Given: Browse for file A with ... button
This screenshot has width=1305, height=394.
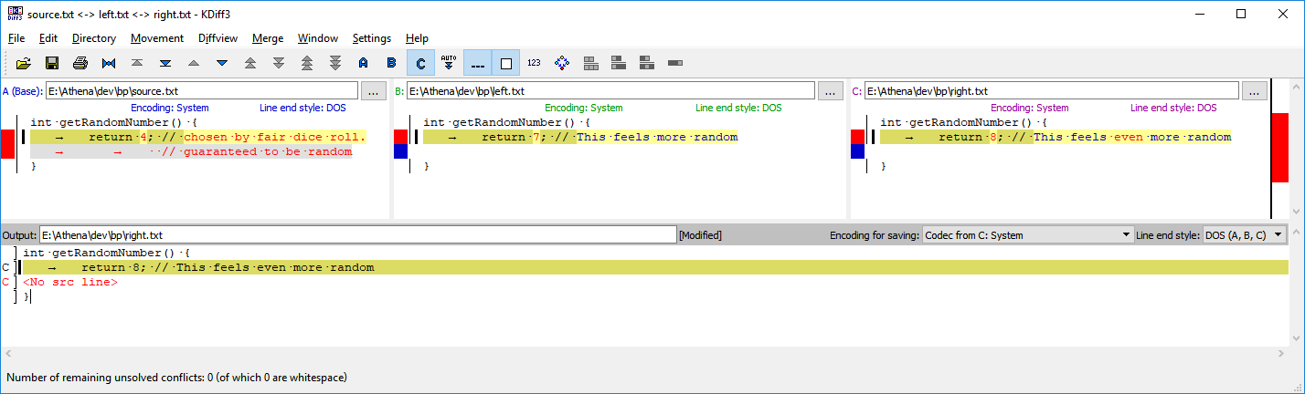Looking at the screenshot, I should [x=374, y=91].
